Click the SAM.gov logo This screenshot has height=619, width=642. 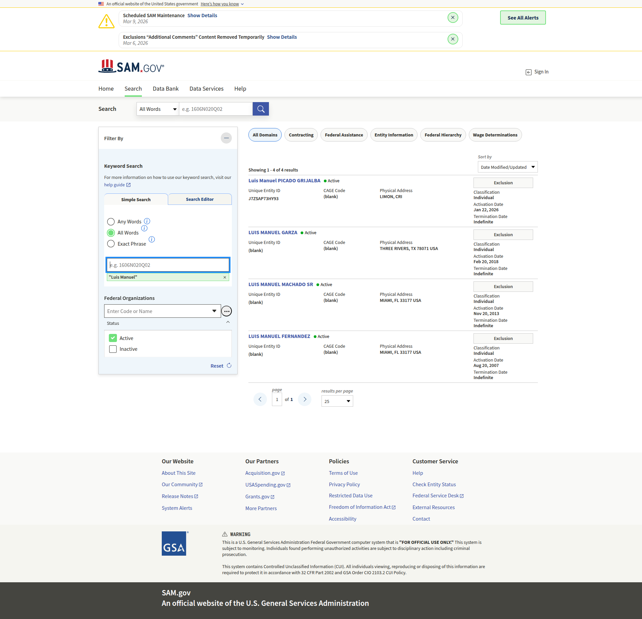click(131, 67)
